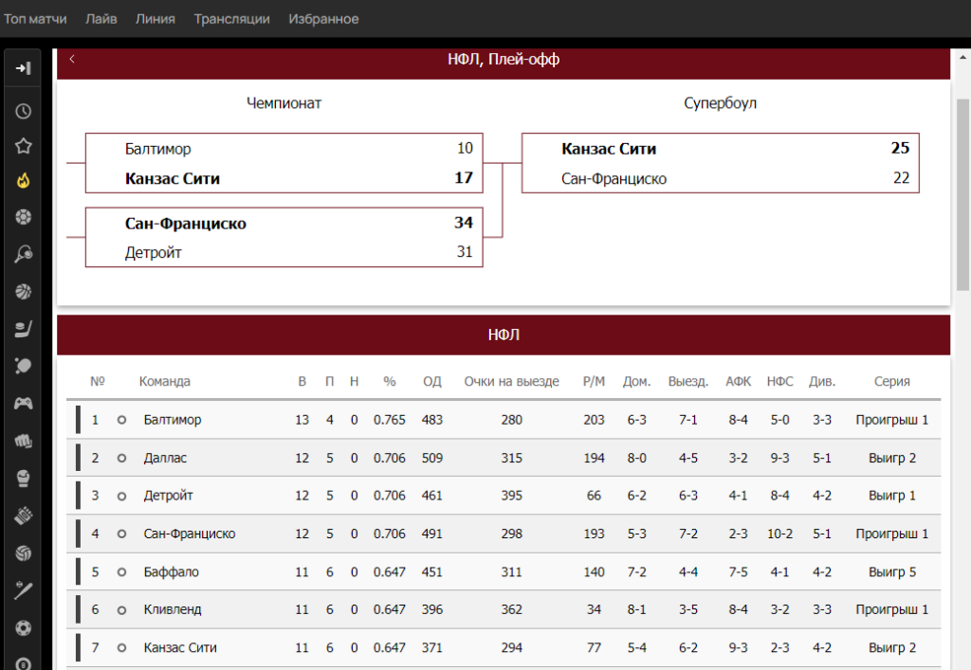The image size is (971, 670).
Task: Select the baseball bat icon
Action: [x=23, y=590]
